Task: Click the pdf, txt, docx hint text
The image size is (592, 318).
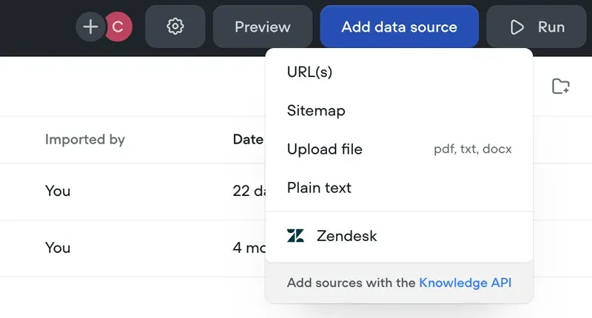Action: tap(473, 149)
